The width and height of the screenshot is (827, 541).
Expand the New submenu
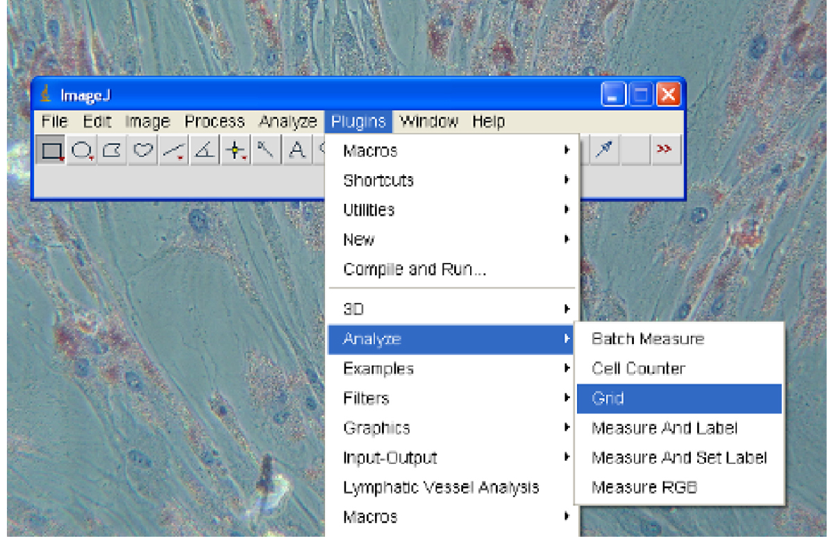(453, 240)
